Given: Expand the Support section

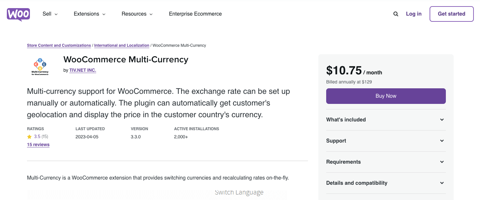Looking at the screenshot, I should click(x=386, y=141).
